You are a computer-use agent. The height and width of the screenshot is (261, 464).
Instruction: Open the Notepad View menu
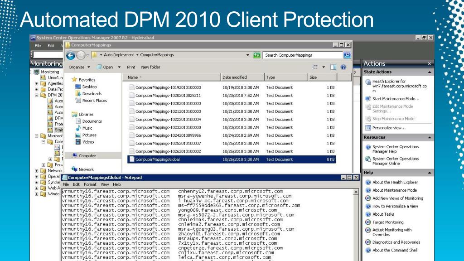click(105, 184)
